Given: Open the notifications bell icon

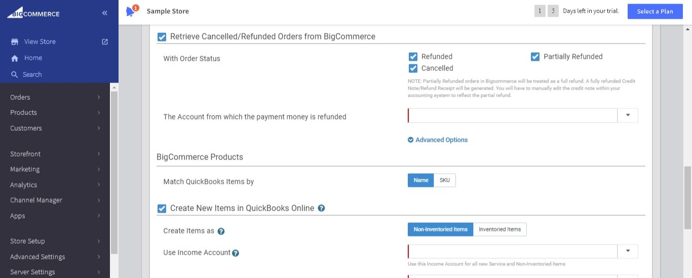Looking at the screenshot, I should pyautogui.click(x=131, y=11).
